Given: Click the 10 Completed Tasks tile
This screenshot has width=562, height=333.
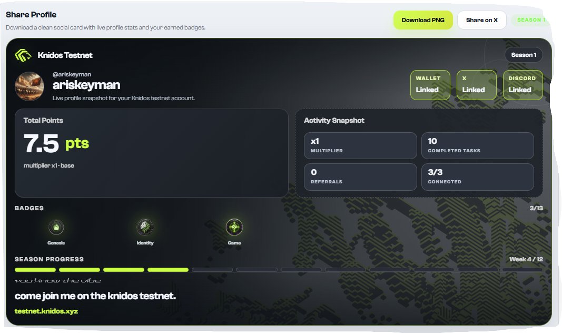Looking at the screenshot, I should tap(477, 145).
